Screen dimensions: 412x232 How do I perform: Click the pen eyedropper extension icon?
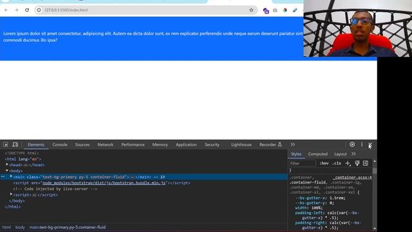[x=295, y=10]
